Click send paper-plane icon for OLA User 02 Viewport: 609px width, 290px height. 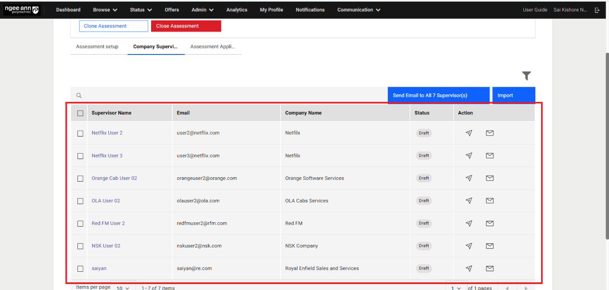[469, 201]
